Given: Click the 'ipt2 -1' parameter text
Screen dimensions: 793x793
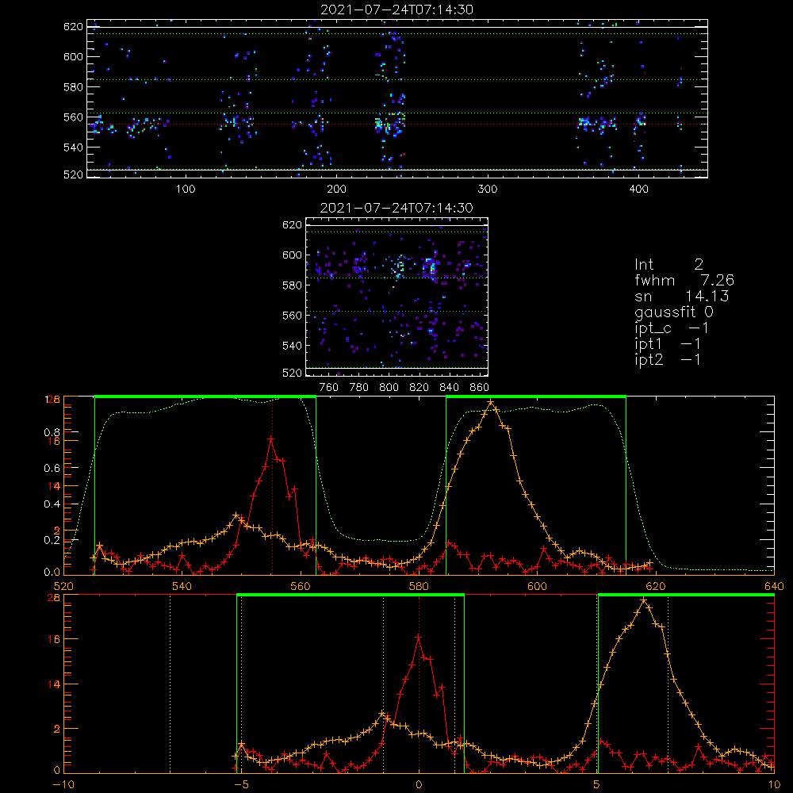Looking at the screenshot, I should [x=668, y=360].
